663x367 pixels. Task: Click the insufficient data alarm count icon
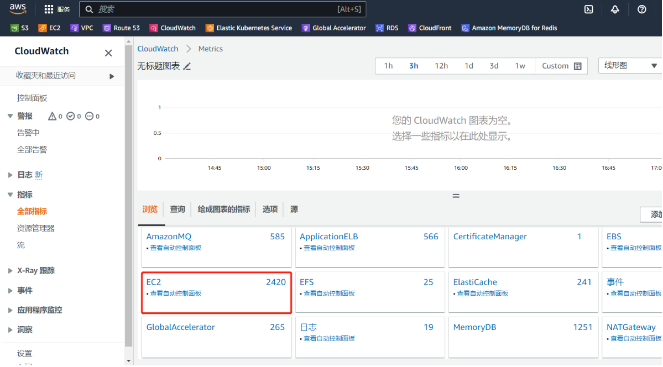(89, 116)
